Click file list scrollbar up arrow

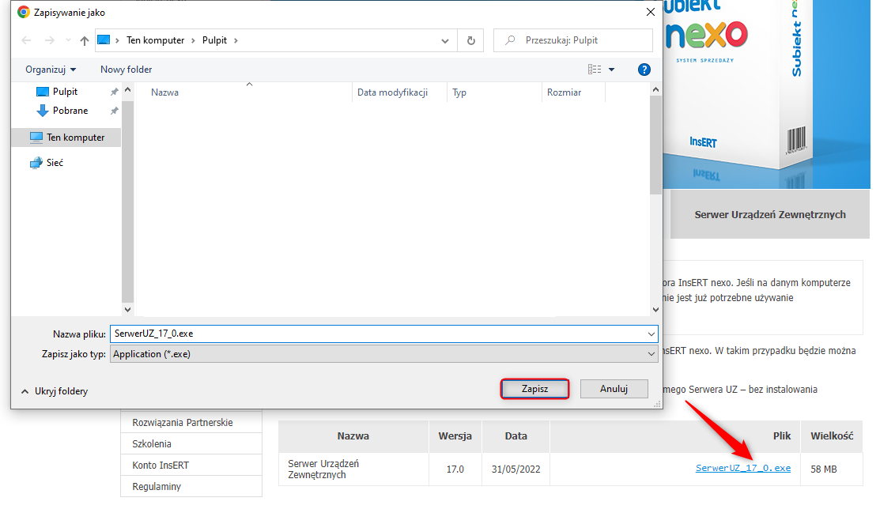655,89
